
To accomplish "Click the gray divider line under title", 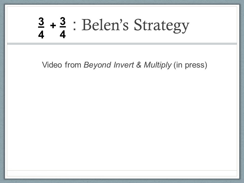I will tap(122, 44).
